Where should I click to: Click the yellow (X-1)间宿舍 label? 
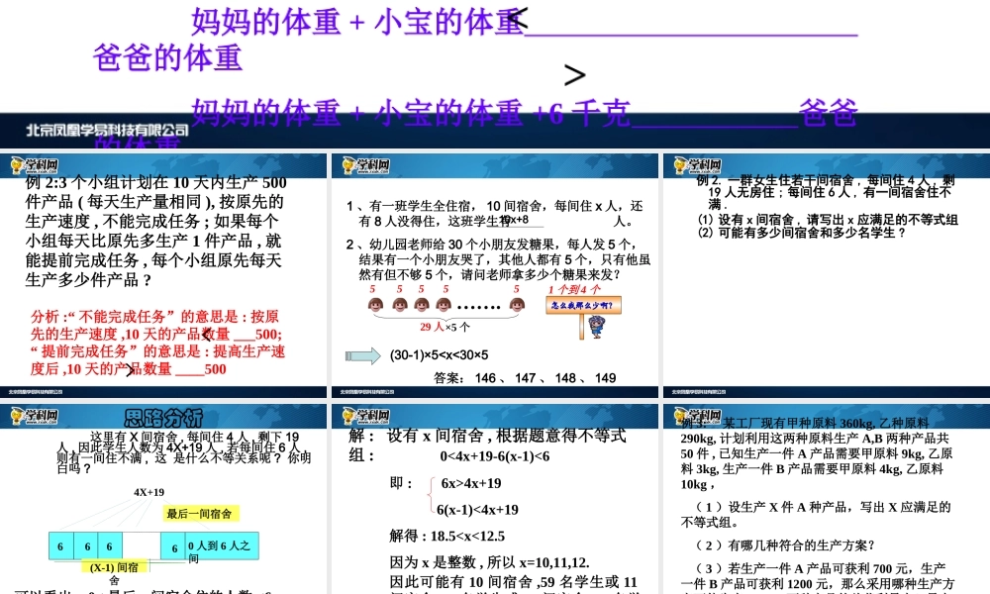pos(114,567)
